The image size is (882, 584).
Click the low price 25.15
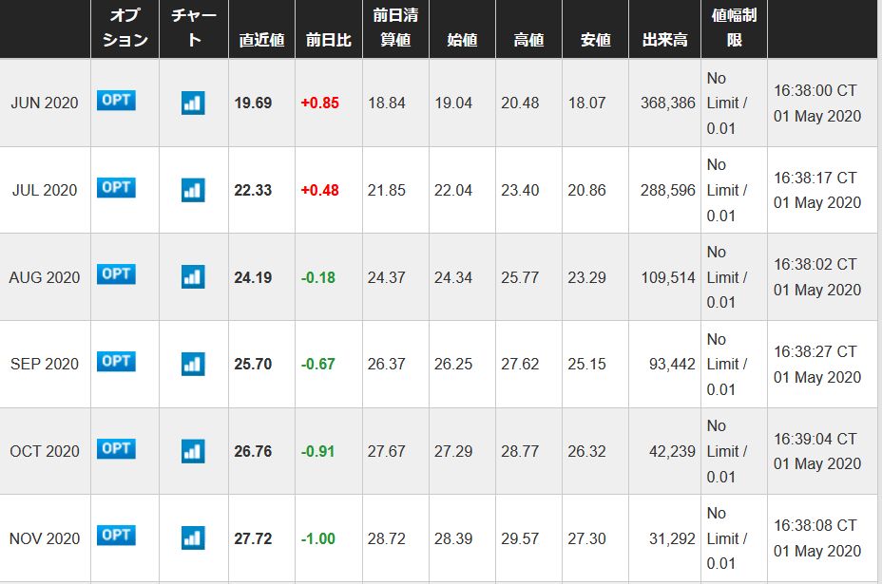coord(586,364)
